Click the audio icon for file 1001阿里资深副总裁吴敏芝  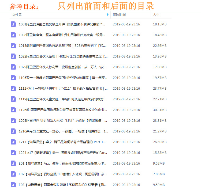13,24
